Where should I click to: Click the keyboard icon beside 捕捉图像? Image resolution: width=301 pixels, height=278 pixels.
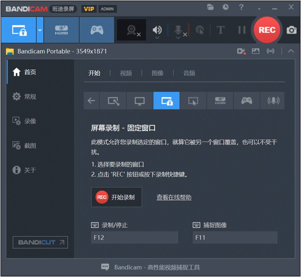click(x=196, y=225)
